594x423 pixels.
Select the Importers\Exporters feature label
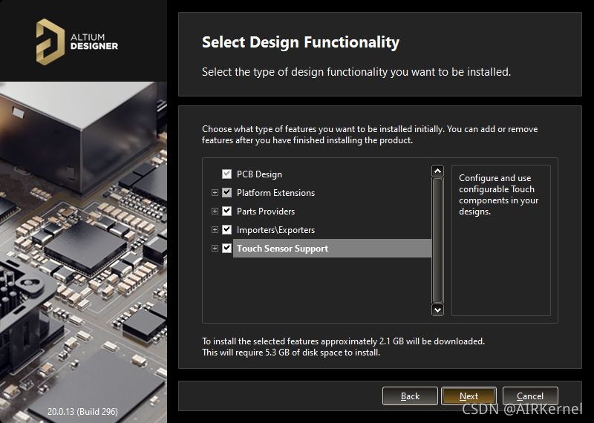tap(275, 230)
